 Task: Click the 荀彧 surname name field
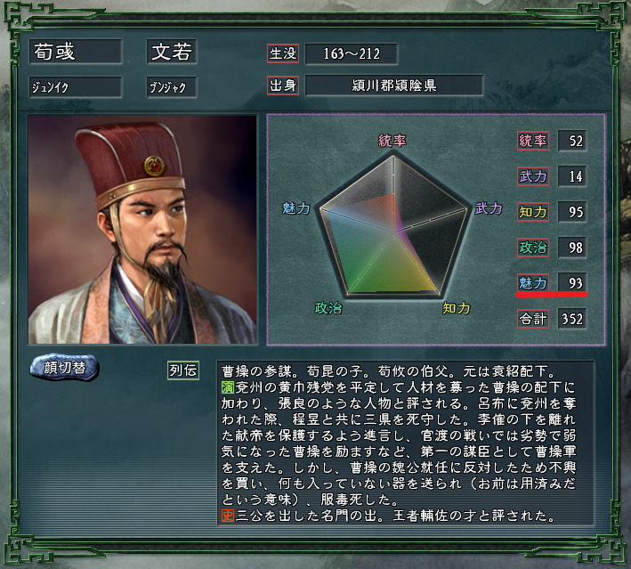pos(76,52)
